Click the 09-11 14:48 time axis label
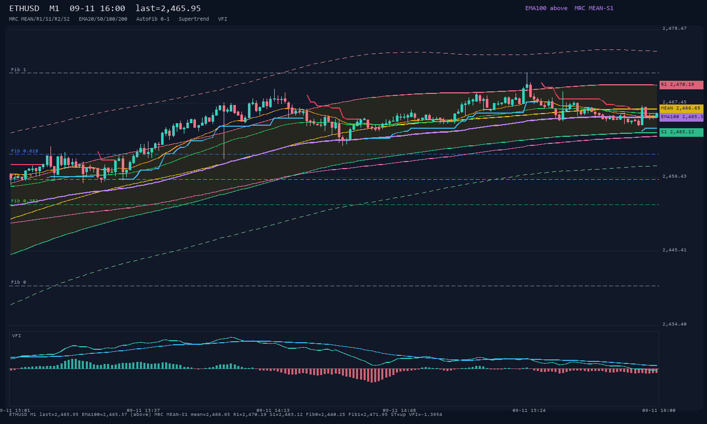The image size is (707, 424). point(399,410)
